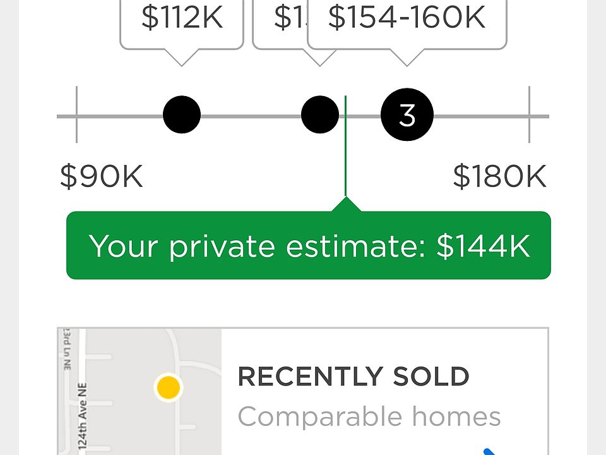Click the green vertical estimate line
This screenshot has width=606, height=455.
(345, 146)
